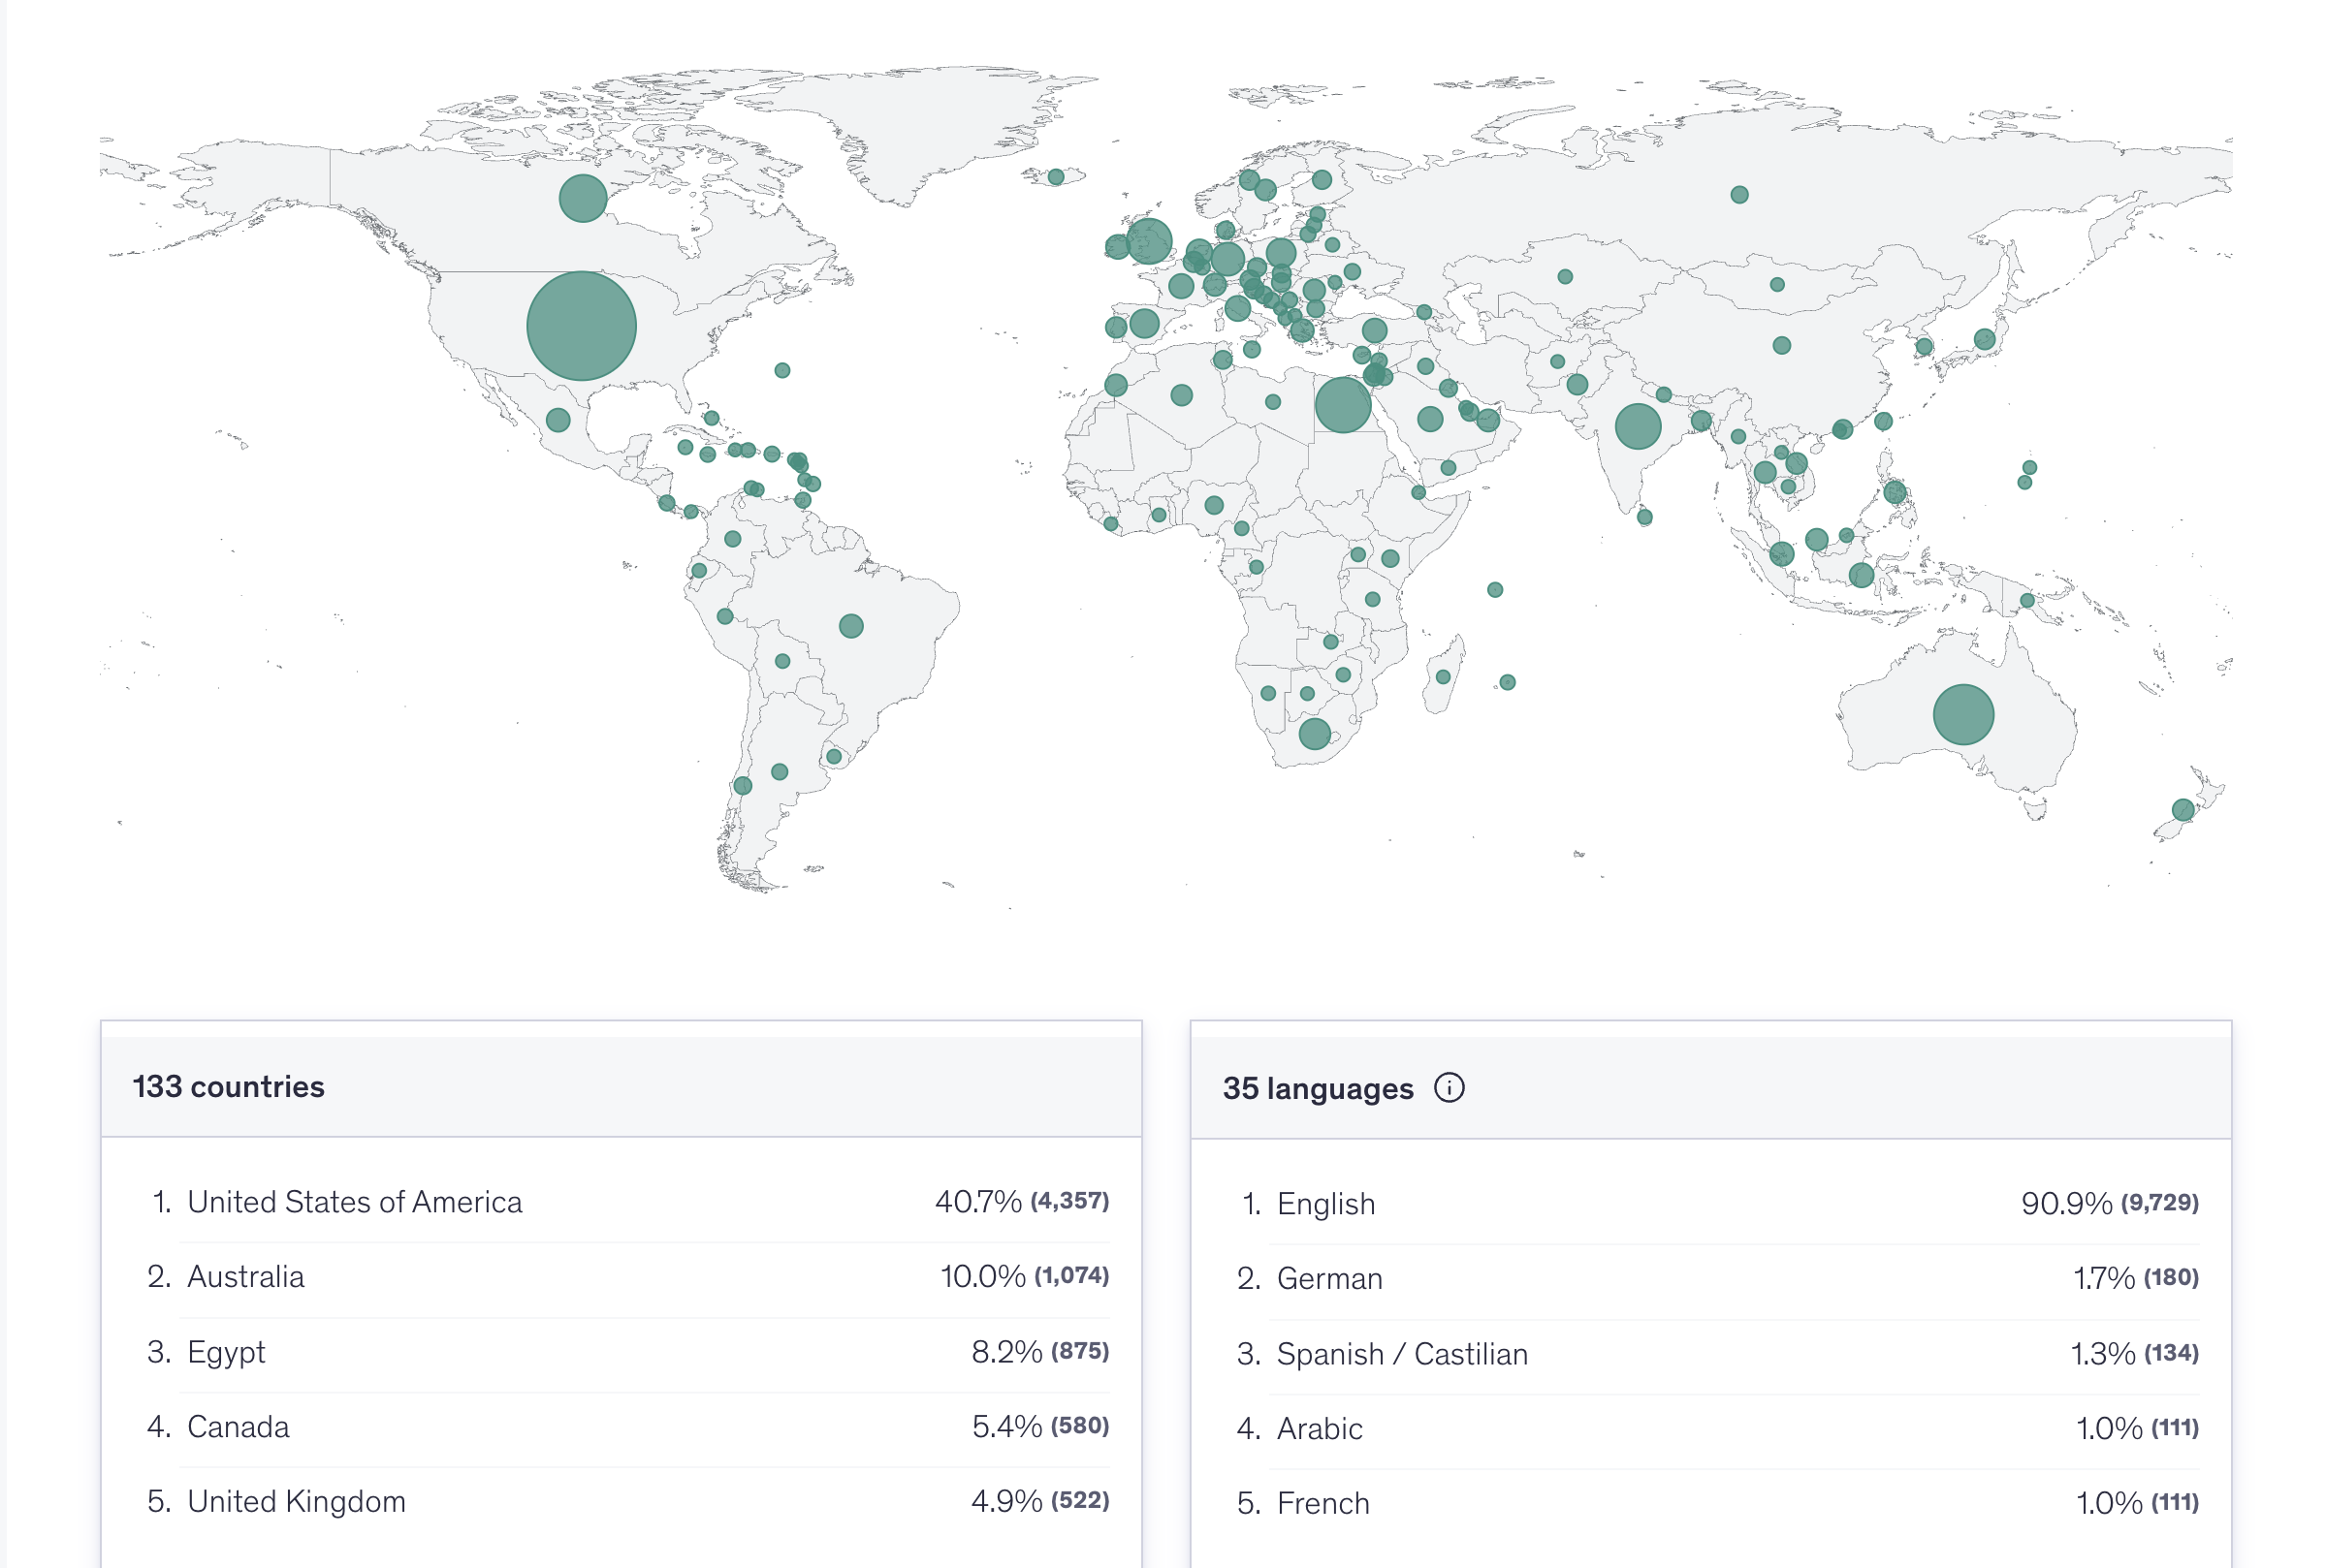Click the large United States map bubble
2326x1568 pixels.
[581, 326]
